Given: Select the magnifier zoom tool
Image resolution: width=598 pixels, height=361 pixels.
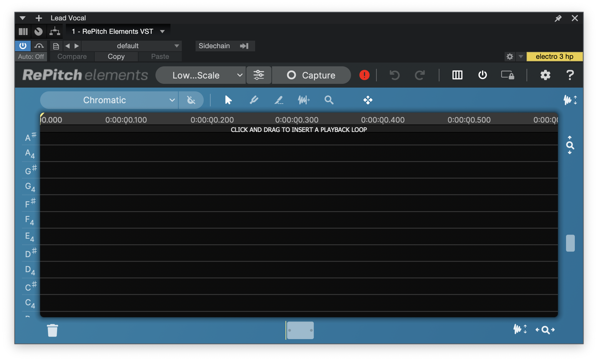Looking at the screenshot, I should pyautogui.click(x=329, y=100).
